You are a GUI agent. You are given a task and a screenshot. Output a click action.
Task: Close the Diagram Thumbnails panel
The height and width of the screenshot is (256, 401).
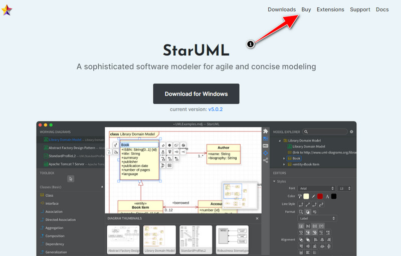tap(257, 218)
